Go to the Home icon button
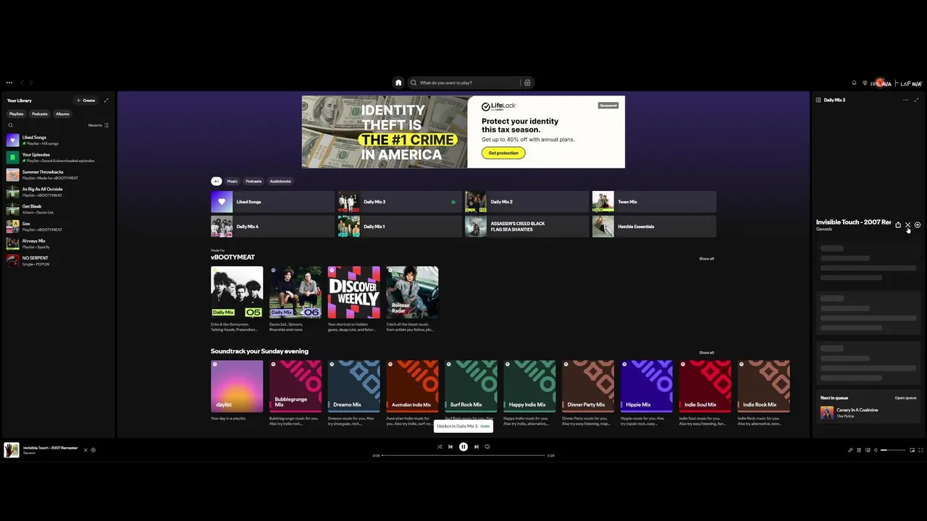The height and width of the screenshot is (521, 927). click(x=398, y=82)
